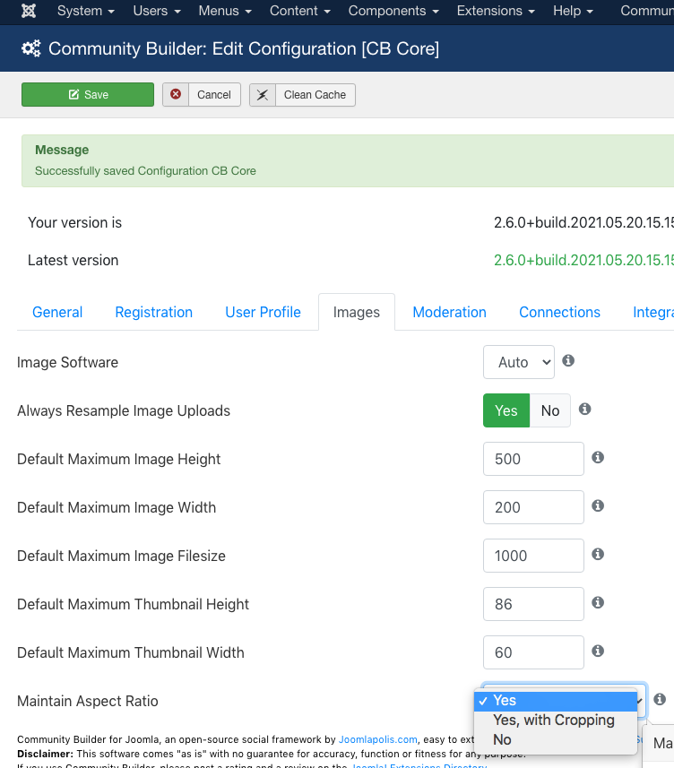
Task: Click the red cancel X icon
Action: [x=176, y=94]
